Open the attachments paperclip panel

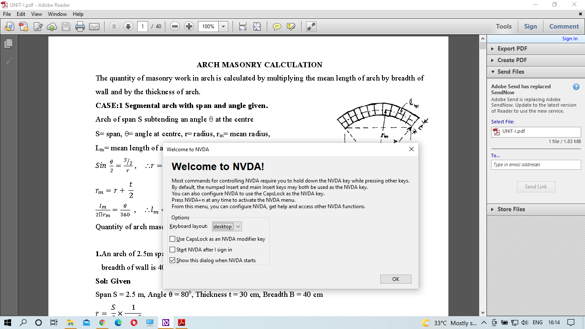click(8, 62)
